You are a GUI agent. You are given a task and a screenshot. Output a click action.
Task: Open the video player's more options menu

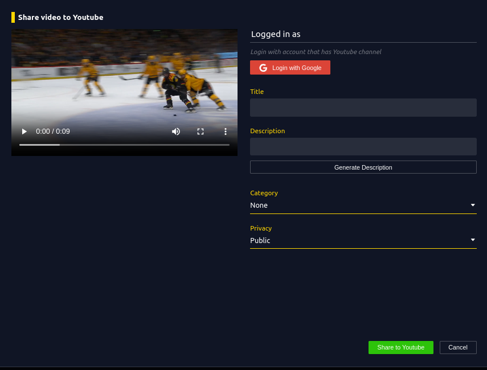tap(226, 131)
